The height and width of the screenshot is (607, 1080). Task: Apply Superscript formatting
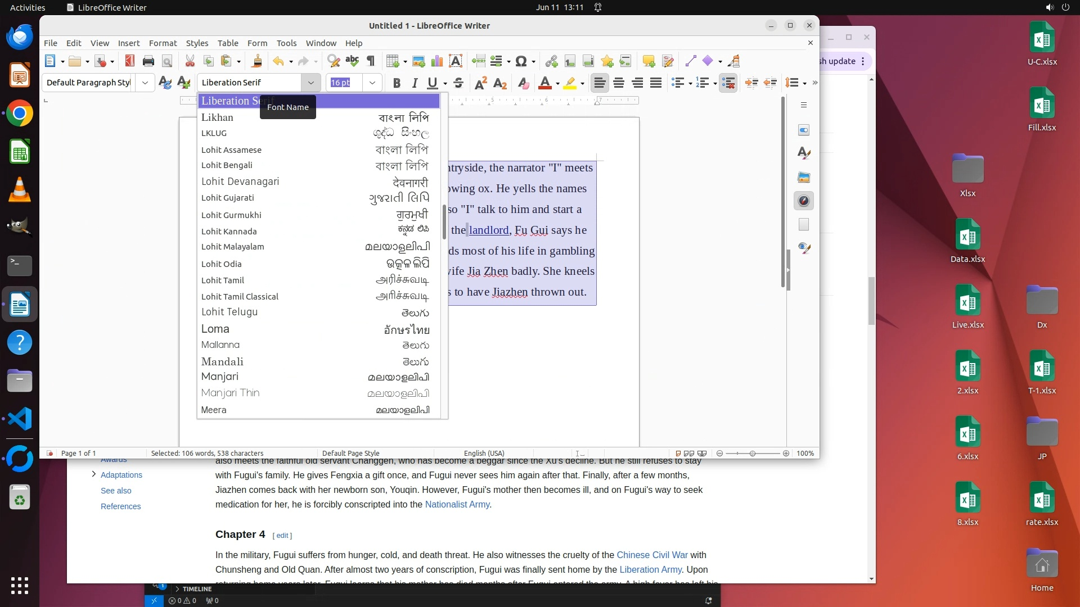pyautogui.click(x=481, y=83)
